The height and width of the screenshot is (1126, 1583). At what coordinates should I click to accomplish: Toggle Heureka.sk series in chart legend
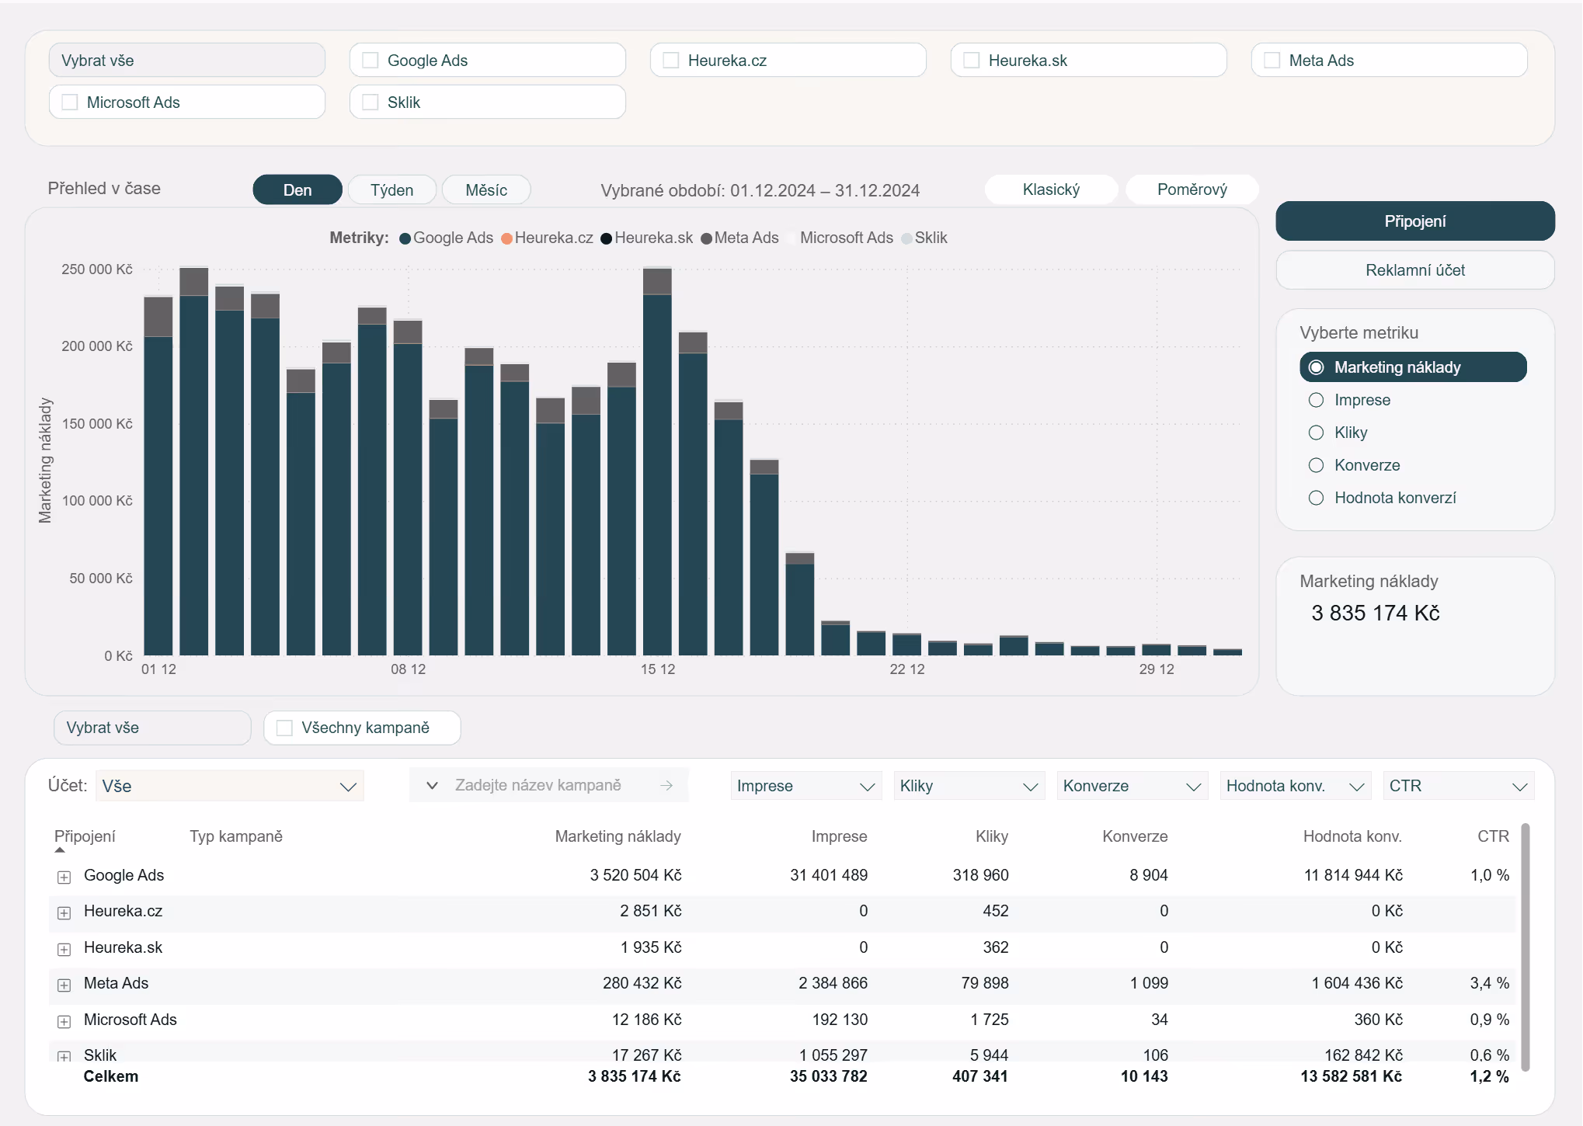coord(647,238)
